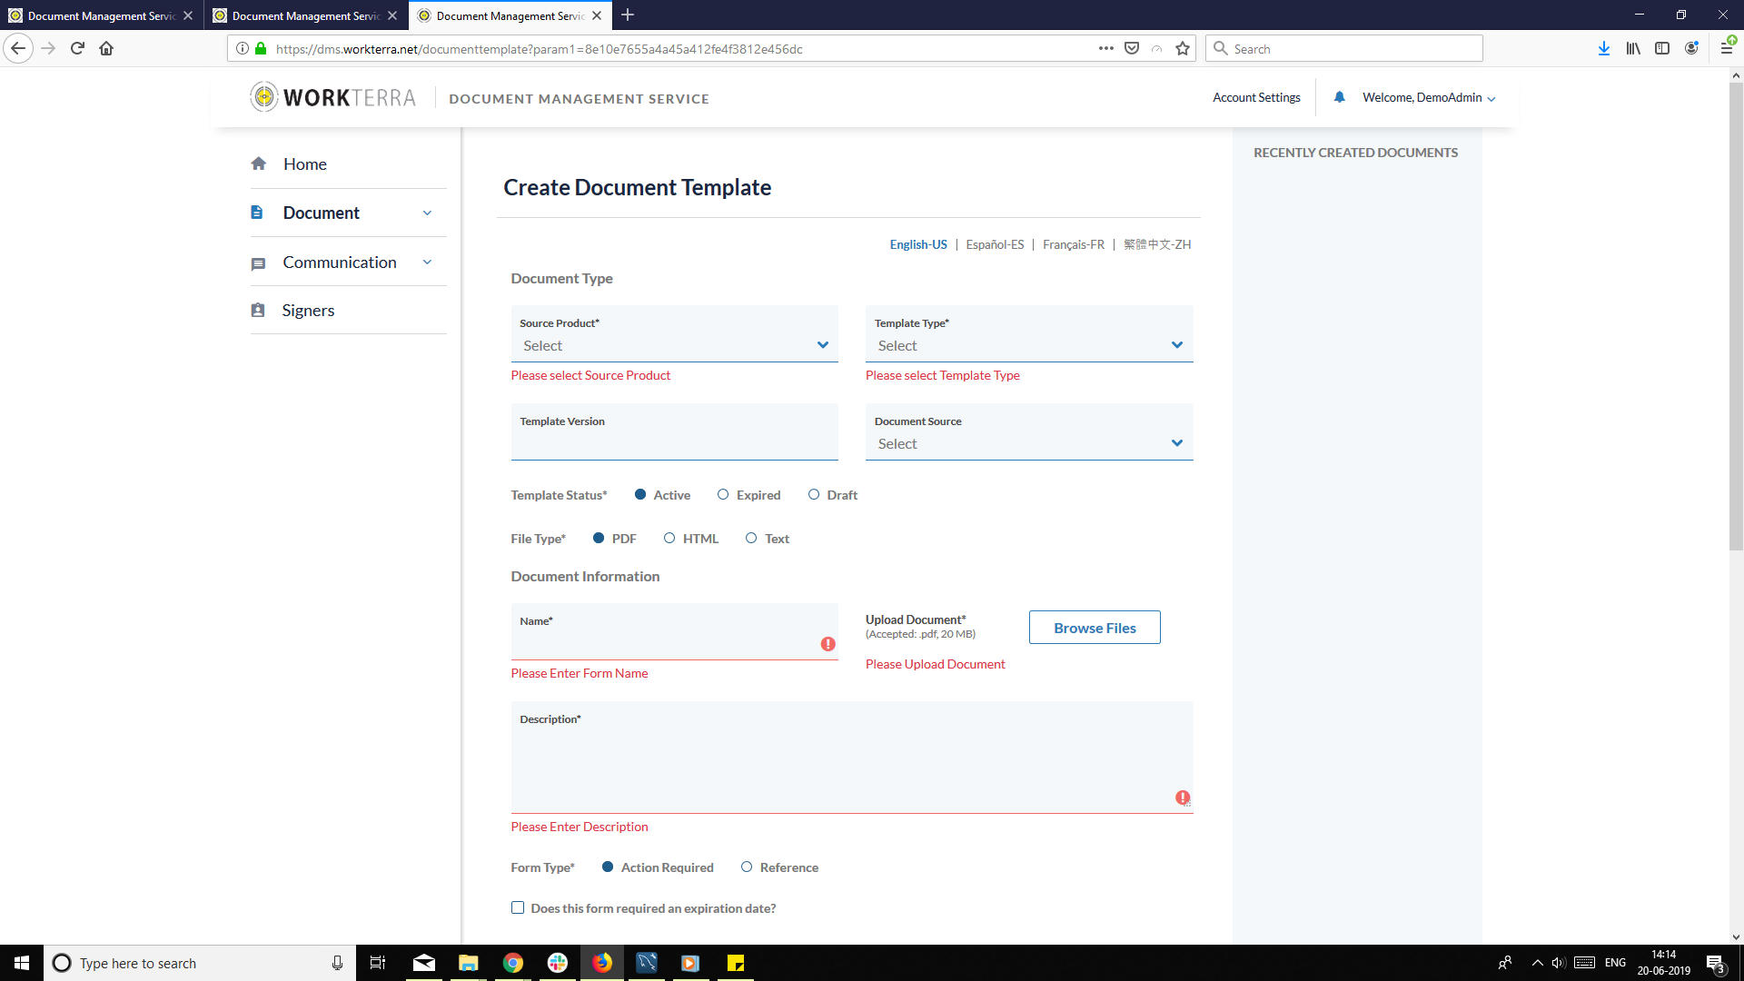Viewport: 1744px width, 981px height.
Task: Click the Home icon in sidebar
Action: [x=259, y=163]
